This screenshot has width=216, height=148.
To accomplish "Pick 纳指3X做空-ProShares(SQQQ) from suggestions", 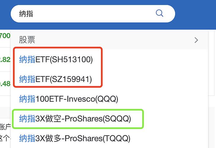I will 75,119.
